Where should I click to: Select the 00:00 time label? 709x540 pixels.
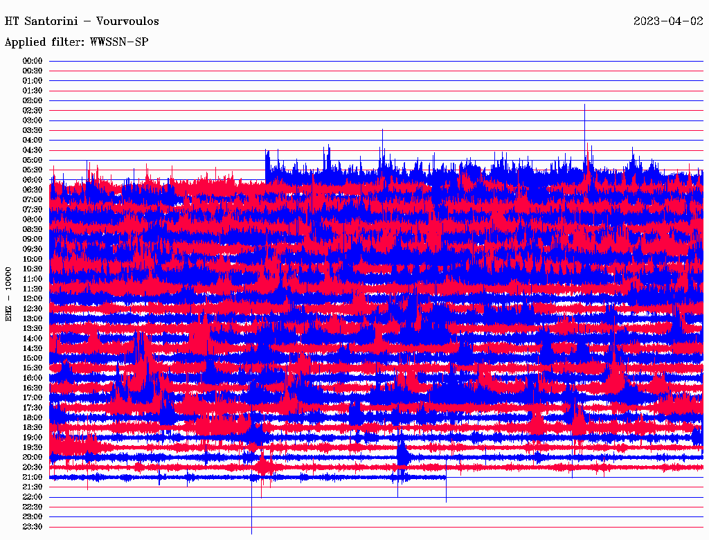[x=33, y=61]
